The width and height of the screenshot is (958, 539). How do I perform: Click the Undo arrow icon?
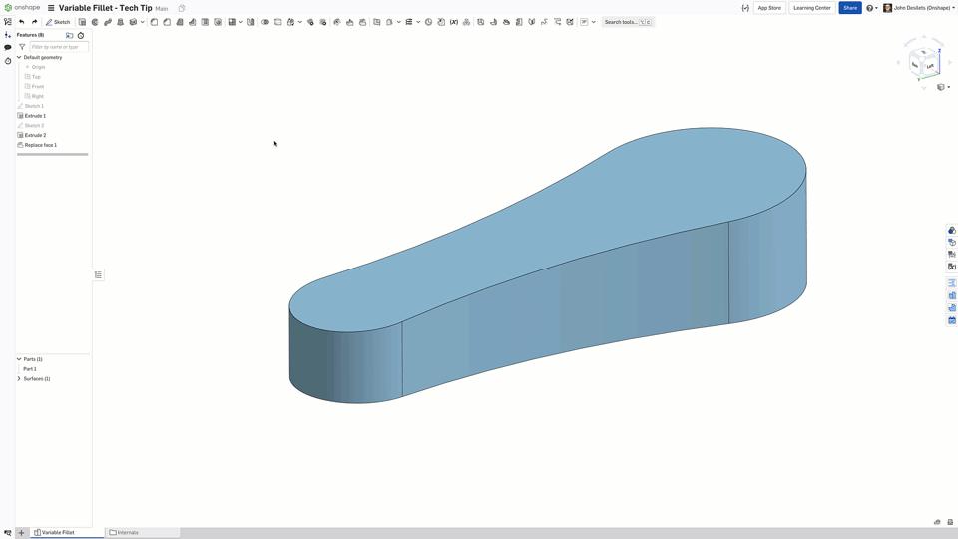point(21,22)
